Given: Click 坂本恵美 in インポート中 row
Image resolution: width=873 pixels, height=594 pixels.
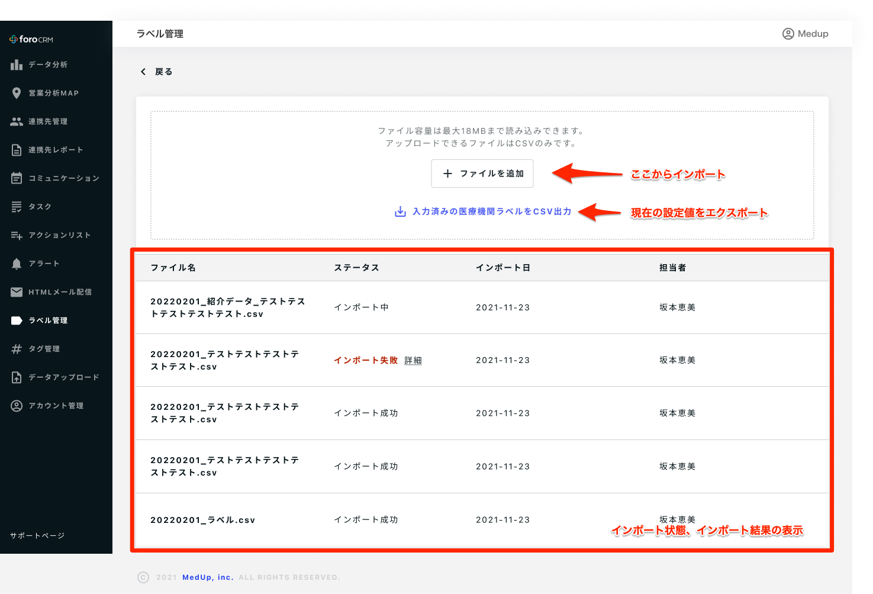Looking at the screenshot, I should pos(678,307).
